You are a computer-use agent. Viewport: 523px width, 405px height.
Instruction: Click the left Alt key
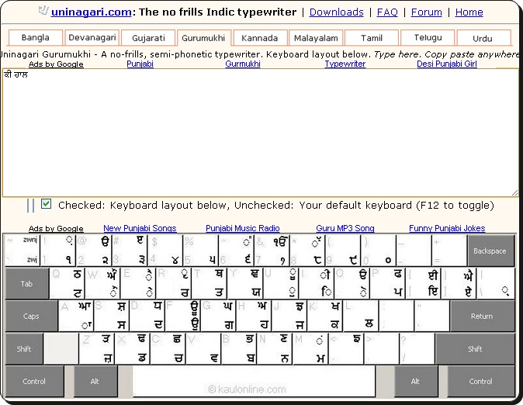tap(95, 381)
